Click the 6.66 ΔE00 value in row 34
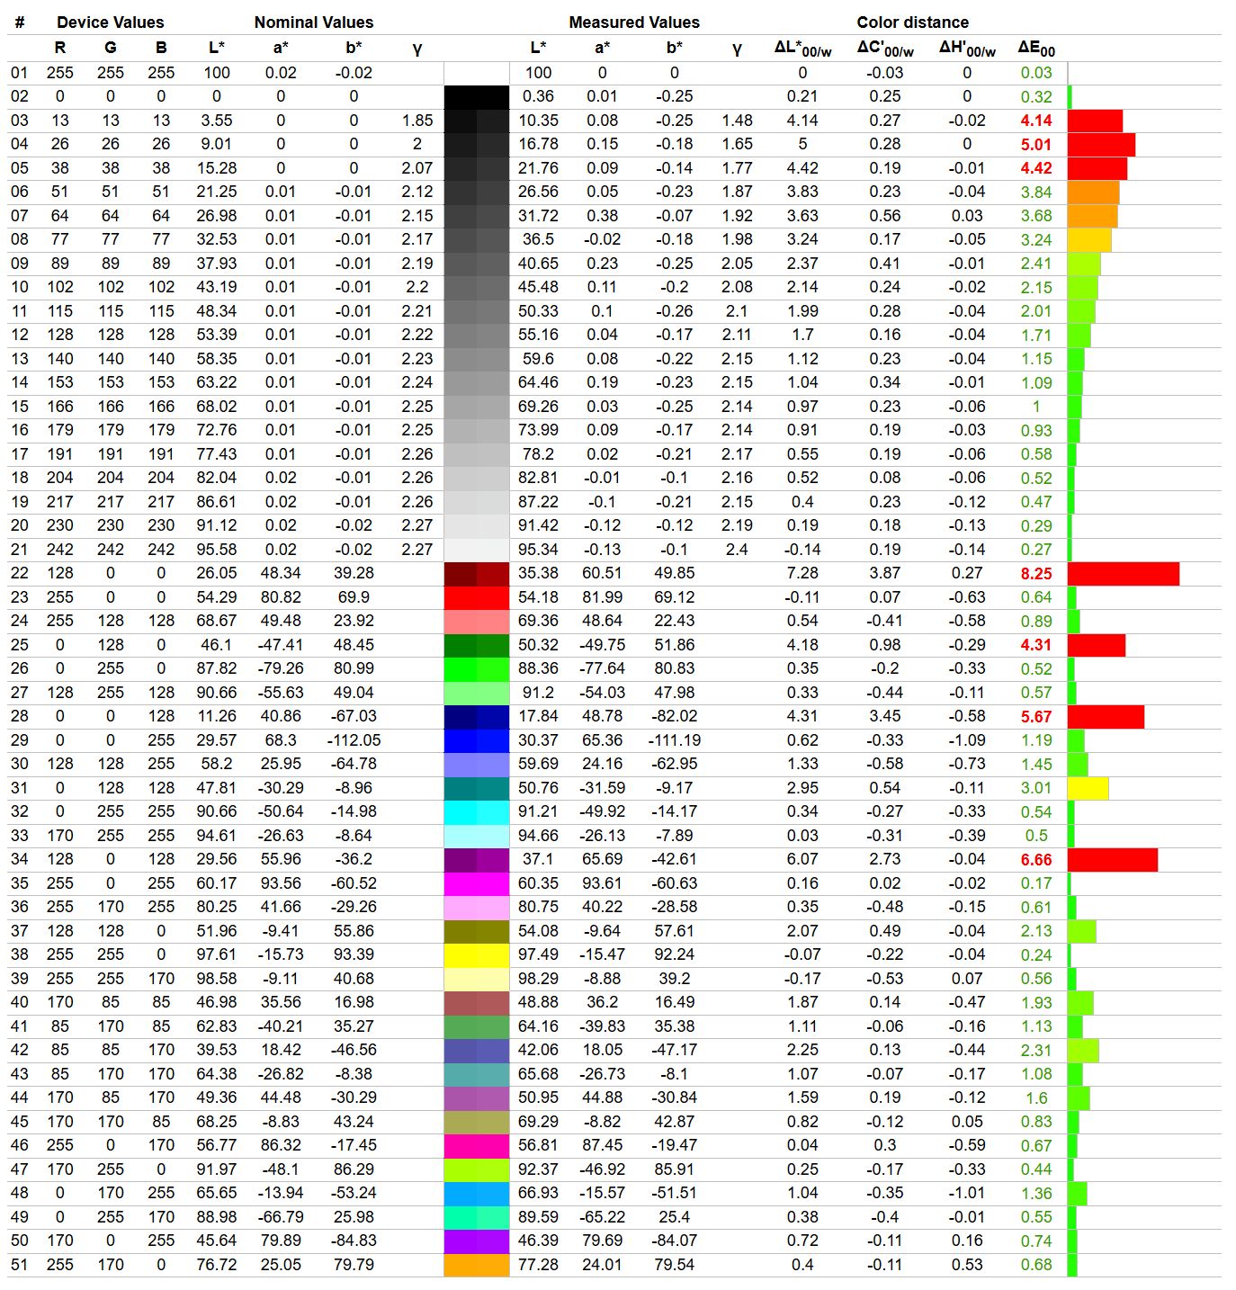Image resolution: width=1236 pixels, height=1290 pixels. [1035, 860]
